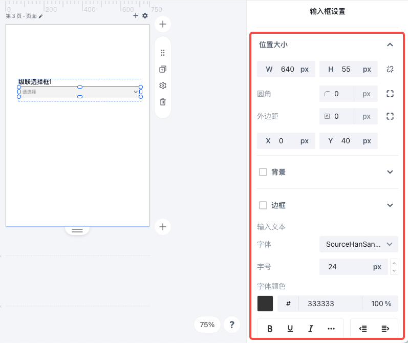The image size is (408, 343).
Task: Increase text indent icon
Action: 385,329
